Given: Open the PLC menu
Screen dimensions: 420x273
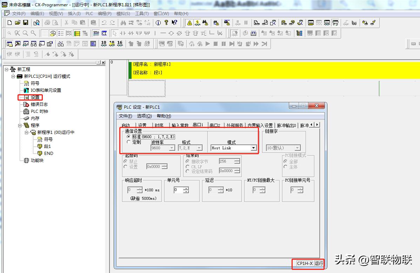Looking at the screenshot, I should click(x=89, y=13).
